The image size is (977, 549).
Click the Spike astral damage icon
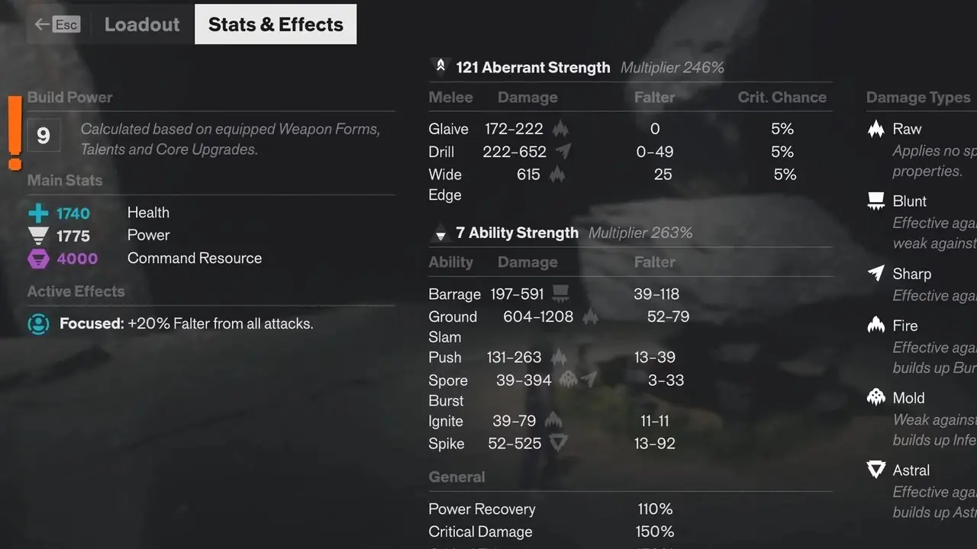click(x=559, y=442)
